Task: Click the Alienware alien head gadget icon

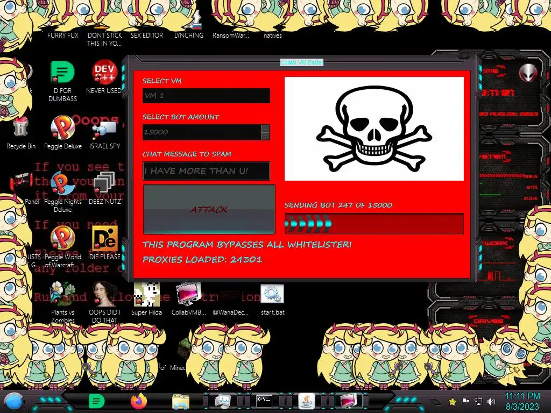Action: click(528, 73)
